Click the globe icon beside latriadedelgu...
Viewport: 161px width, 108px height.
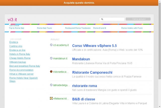click(51, 85)
